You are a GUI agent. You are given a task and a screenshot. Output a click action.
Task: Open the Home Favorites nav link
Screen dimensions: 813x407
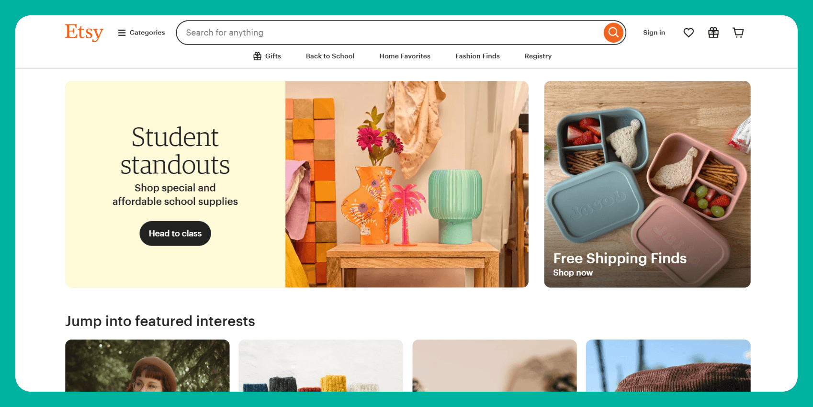point(405,56)
